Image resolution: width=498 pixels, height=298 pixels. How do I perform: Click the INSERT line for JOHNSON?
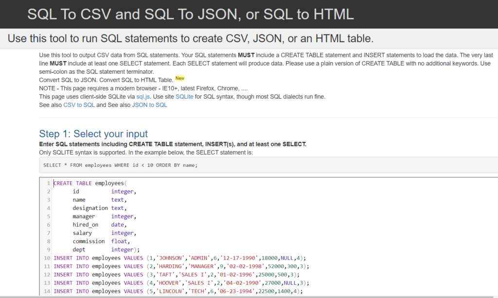pyautogui.click(x=180, y=258)
